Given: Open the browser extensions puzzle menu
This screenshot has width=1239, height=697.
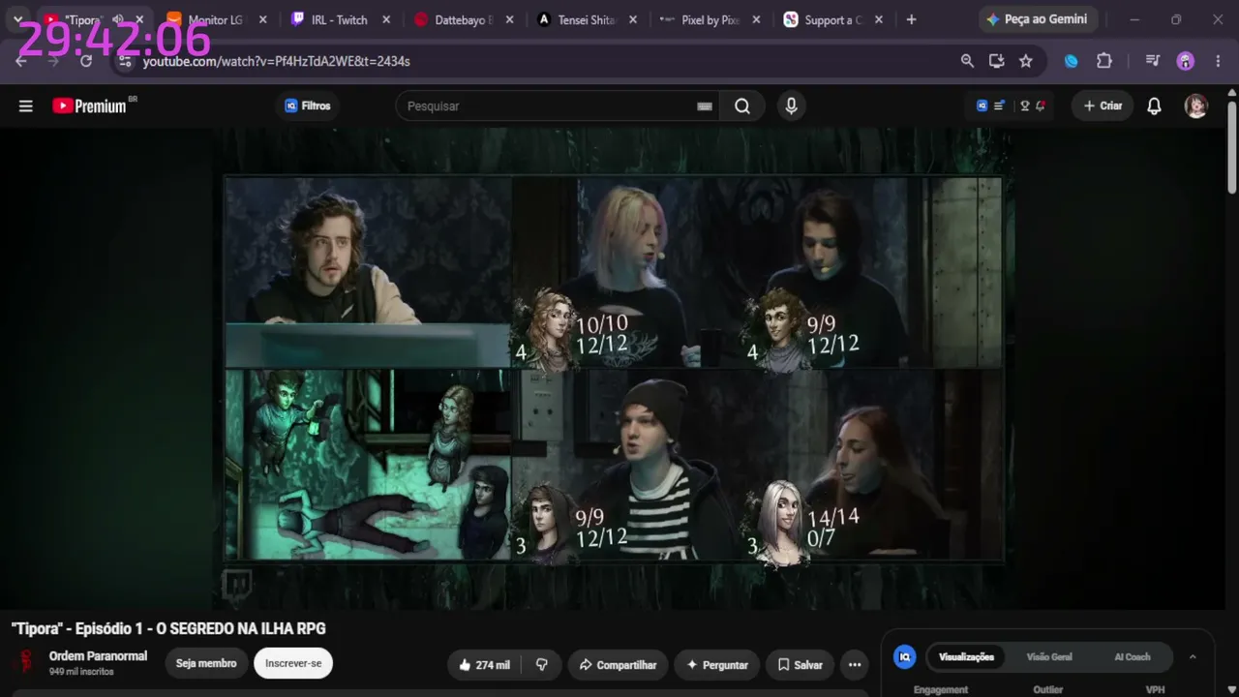Looking at the screenshot, I should (x=1104, y=61).
